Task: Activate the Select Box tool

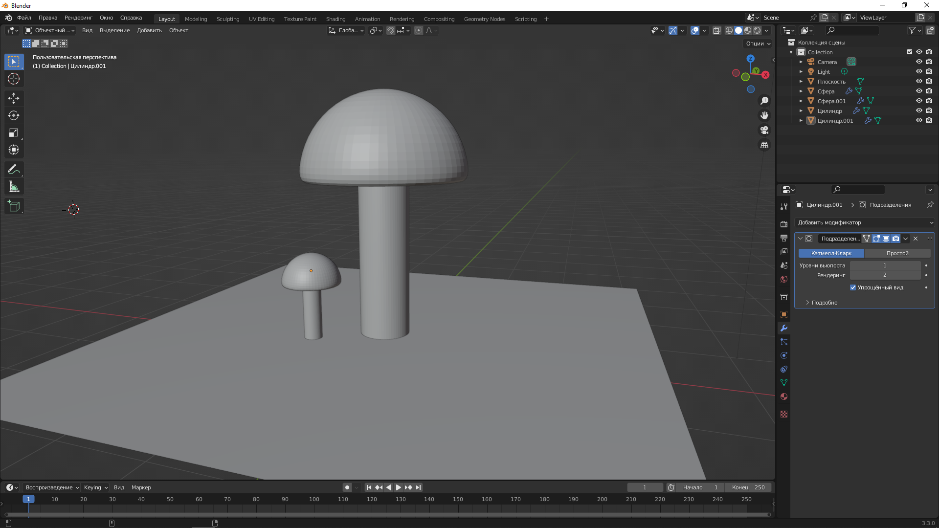Action: pos(14,62)
